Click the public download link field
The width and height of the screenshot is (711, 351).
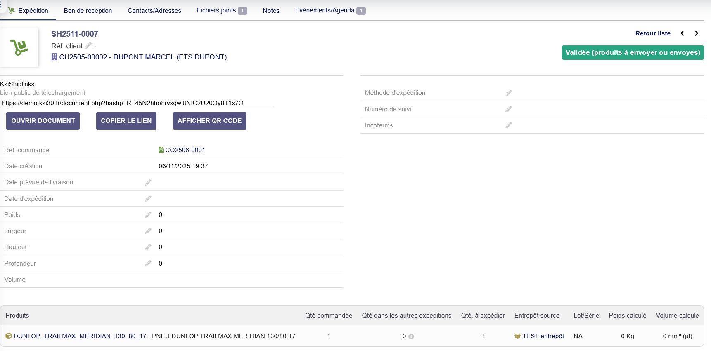137,103
